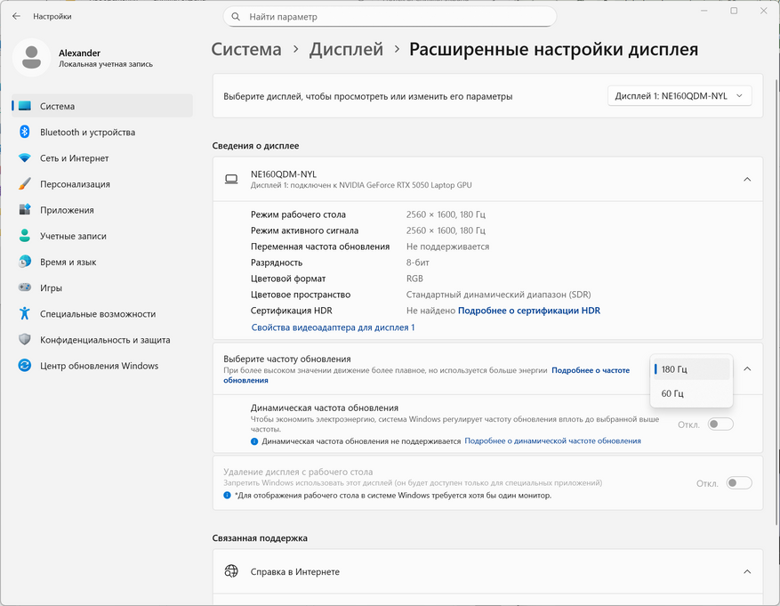Click the Игры controller icon
The height and width of the screenshot is (606, 780).
pyautogui.click(x=25, y=287)
